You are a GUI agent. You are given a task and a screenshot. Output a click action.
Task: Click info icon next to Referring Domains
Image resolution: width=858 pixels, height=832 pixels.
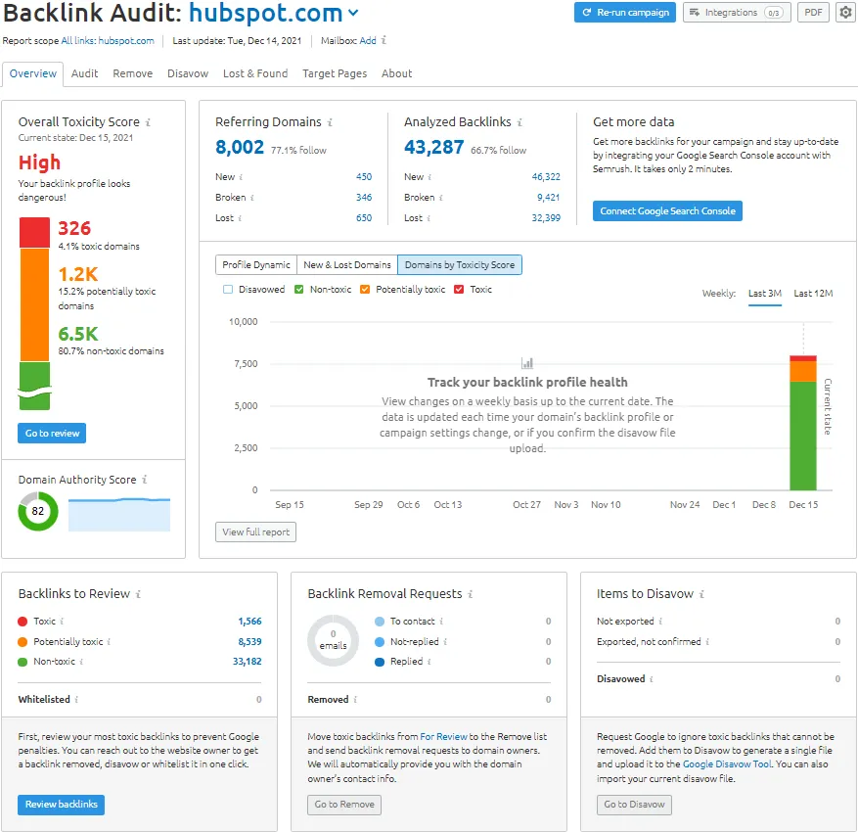(x=330, y=122)
